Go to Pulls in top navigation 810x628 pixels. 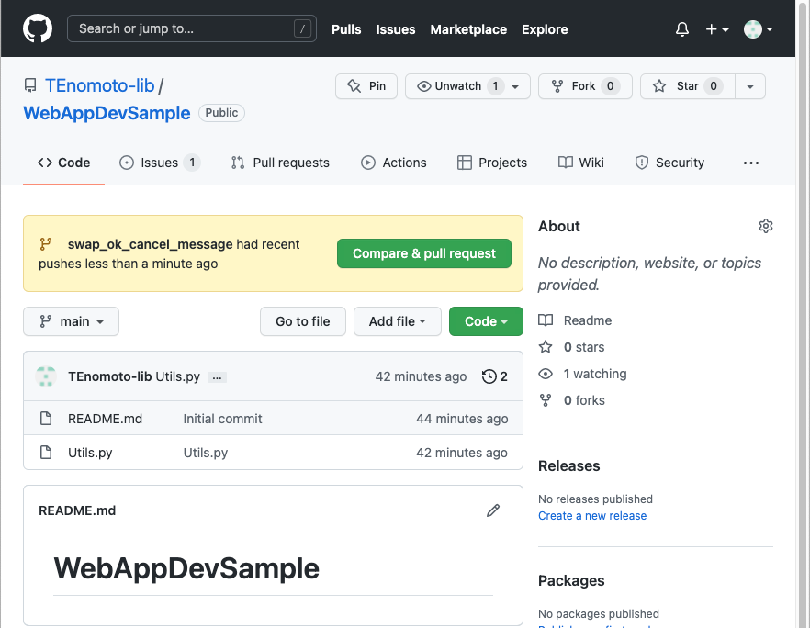click(346, 29)
